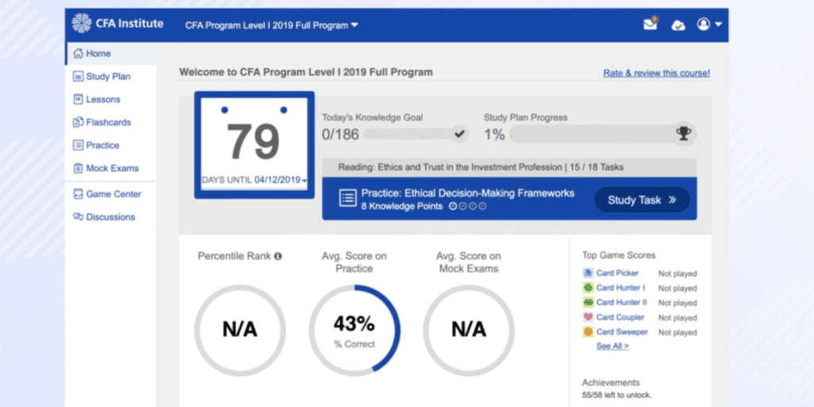Viewport: 814px width, 407px height.
Task: Open the course selector dropdown in header
Action: click(x=272, y=25)
